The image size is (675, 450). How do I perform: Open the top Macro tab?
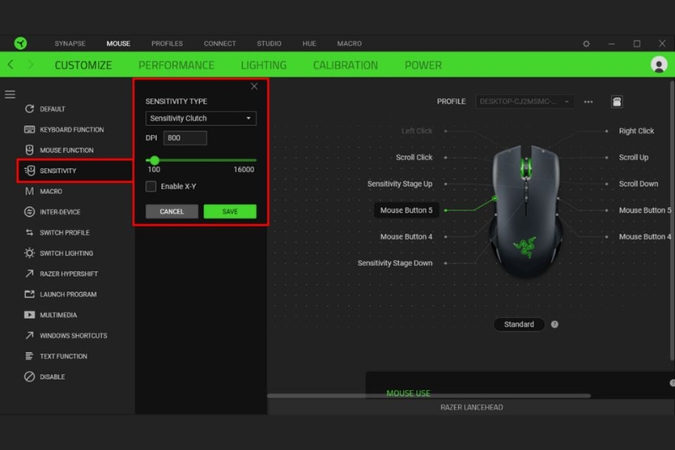click(x=349, y=44)
